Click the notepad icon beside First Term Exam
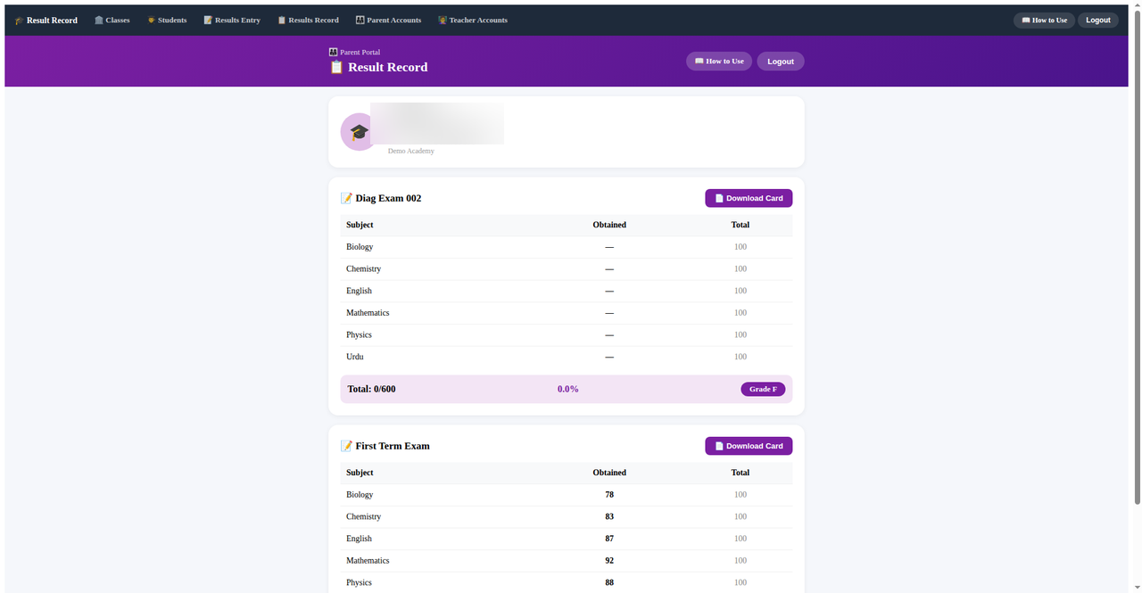This screenshot has height=593, width=1142. pyautogui.click(x=346, y=446)
